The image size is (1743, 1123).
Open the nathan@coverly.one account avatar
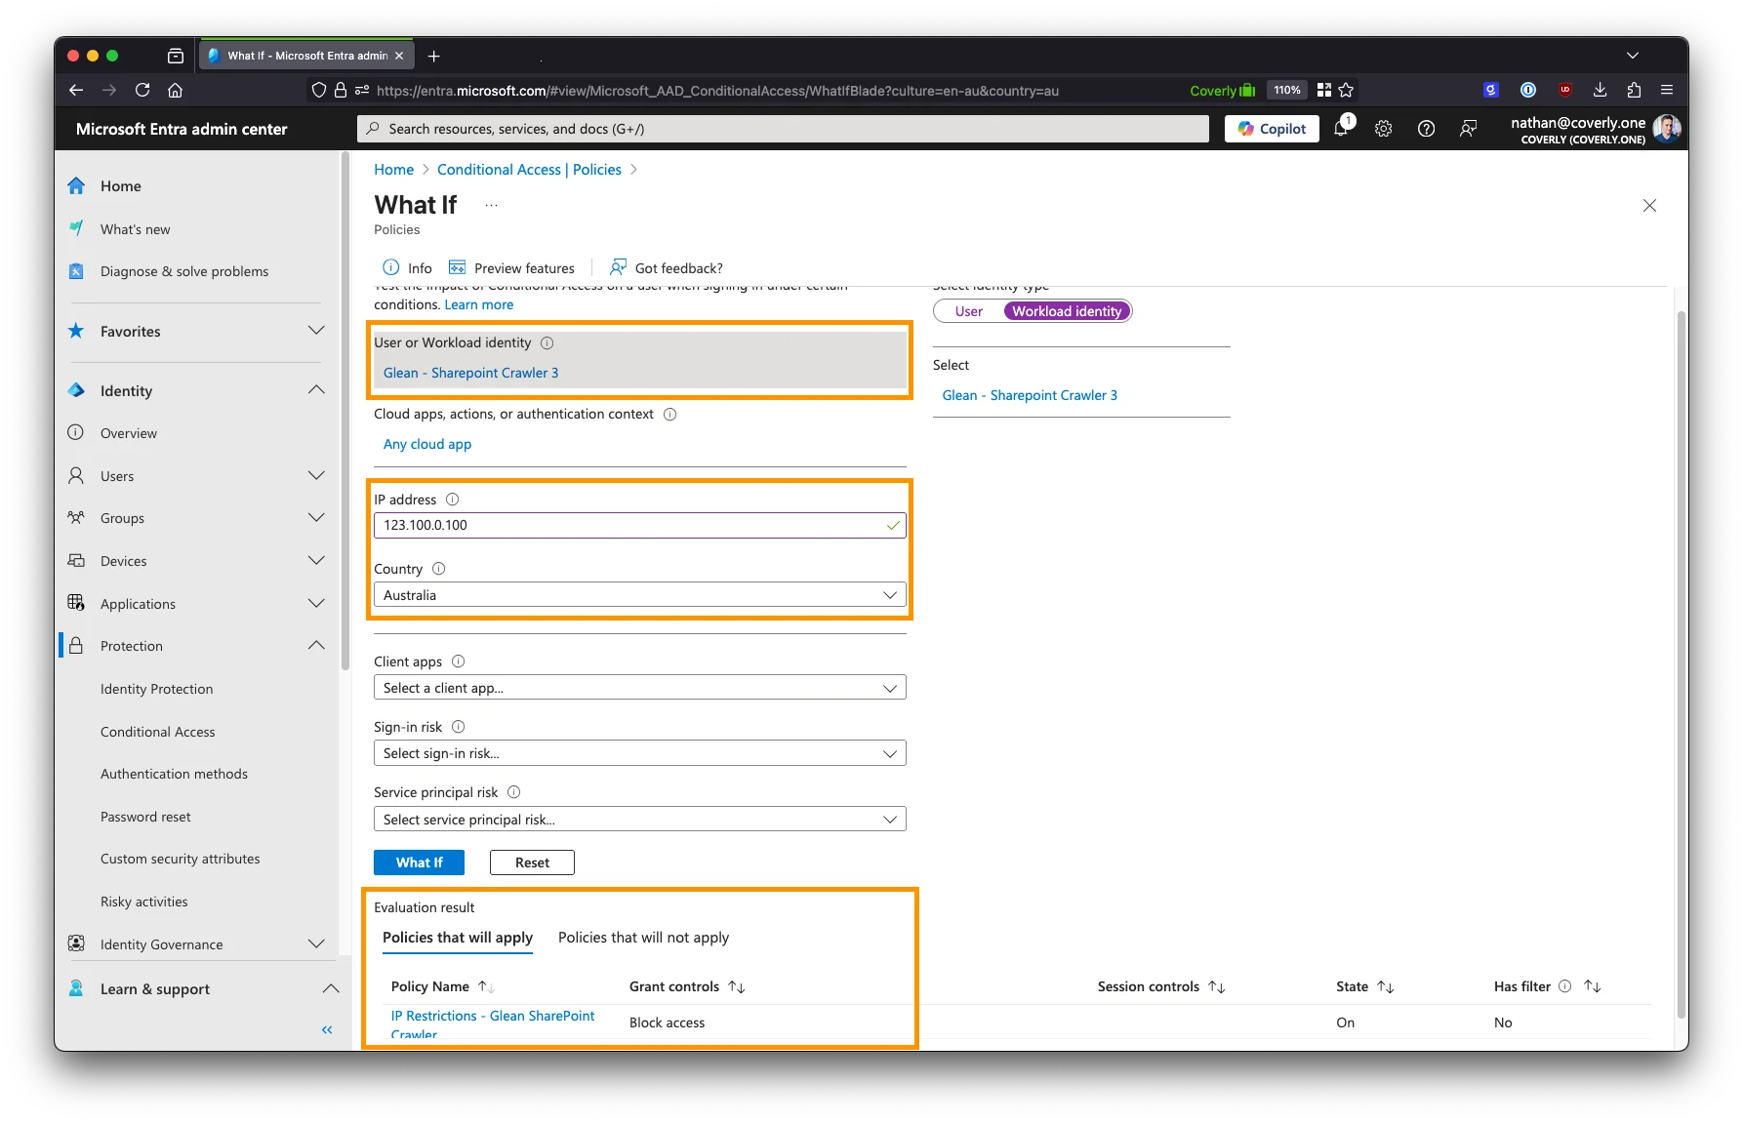tap(1666, 129)
